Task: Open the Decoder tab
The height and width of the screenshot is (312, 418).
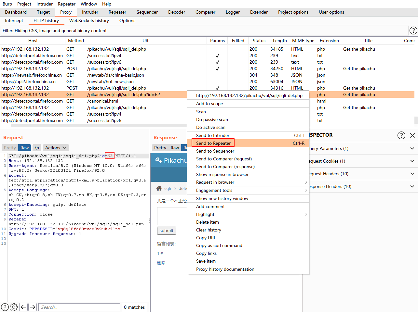Action: [x=177, y=12]
